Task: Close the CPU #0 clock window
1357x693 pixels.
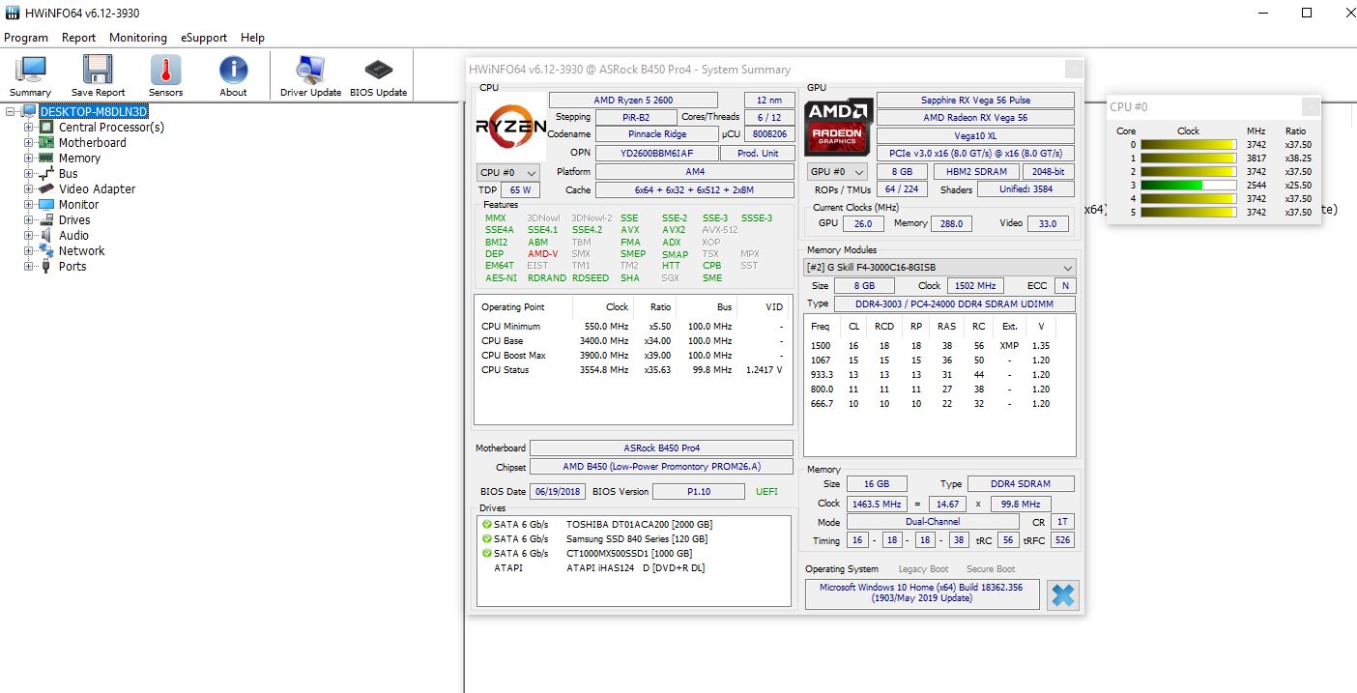Action: pyautogui.click(x=1311, y=107)
